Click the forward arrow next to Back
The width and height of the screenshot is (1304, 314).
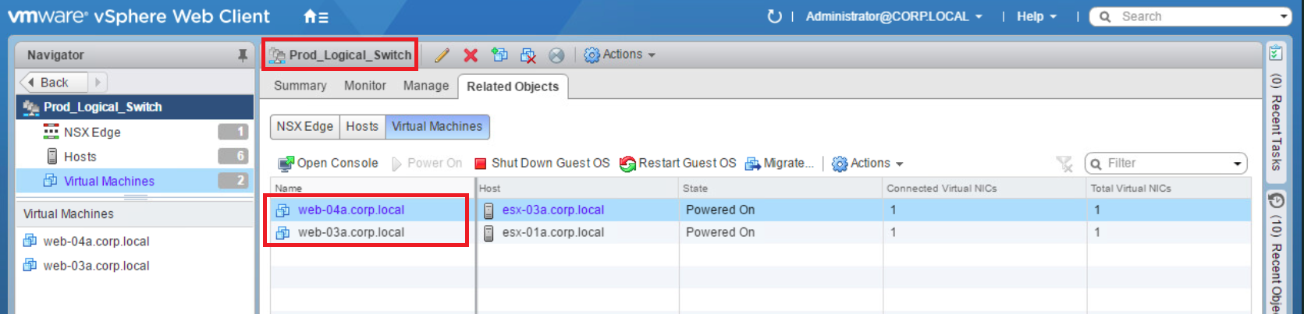point(98,83)
